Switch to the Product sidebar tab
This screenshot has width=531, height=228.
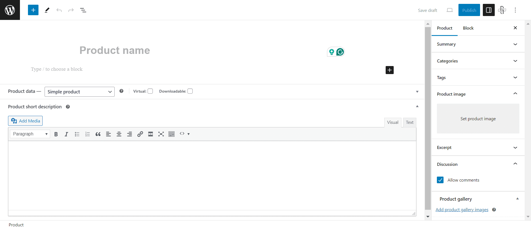[x=445, y=28]
